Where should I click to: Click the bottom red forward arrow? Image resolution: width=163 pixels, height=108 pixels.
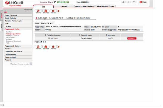tap(58, 47)
